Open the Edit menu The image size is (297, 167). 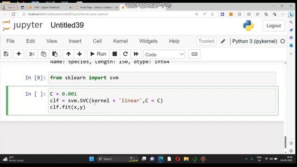30,41
